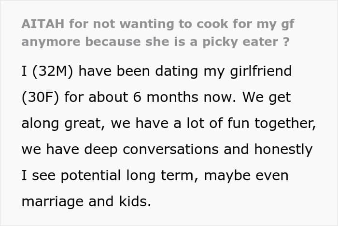The width and height of the screenshot is (338, 226).
Task: Click the word "marriage" in last line
Action: click(52, 202)
